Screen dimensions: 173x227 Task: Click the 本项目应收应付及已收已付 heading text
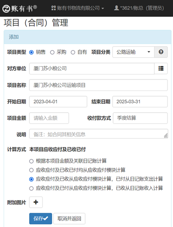tap(58, 149)
